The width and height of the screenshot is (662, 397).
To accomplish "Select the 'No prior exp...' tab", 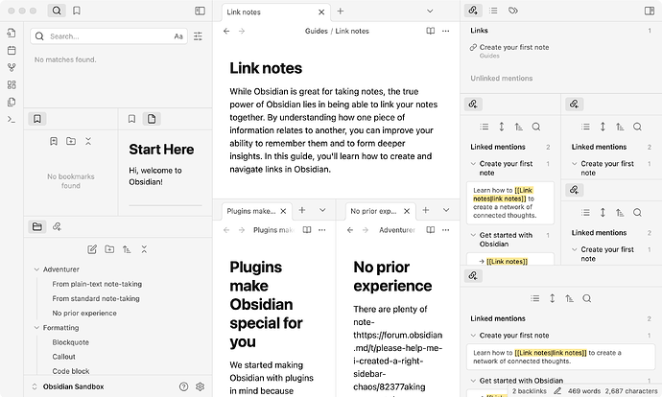I will click(x=380, y=211).
